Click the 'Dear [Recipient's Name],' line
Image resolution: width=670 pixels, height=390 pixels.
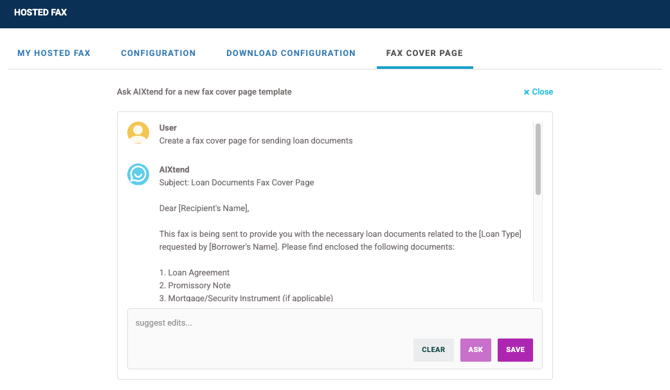(204, 209)
